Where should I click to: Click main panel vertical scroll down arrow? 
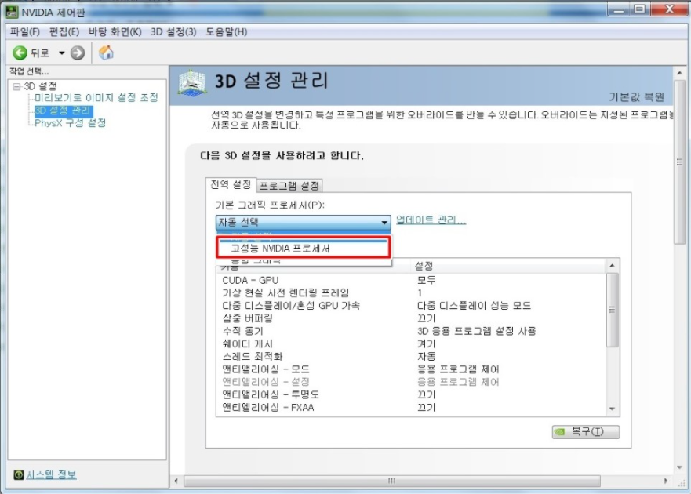pos(679,467)
